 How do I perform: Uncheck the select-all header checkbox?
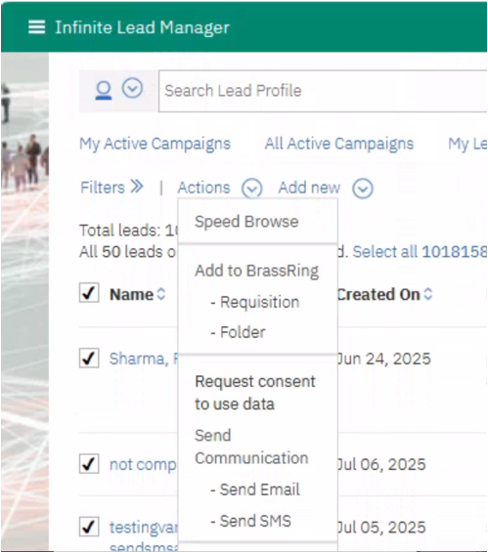coord(89,292)
